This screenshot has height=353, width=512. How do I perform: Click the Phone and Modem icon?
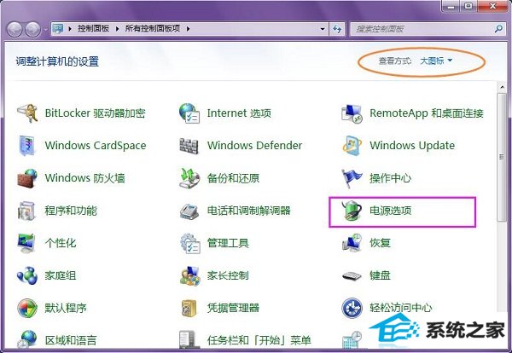pyautogui.click(x=189, y=211)
